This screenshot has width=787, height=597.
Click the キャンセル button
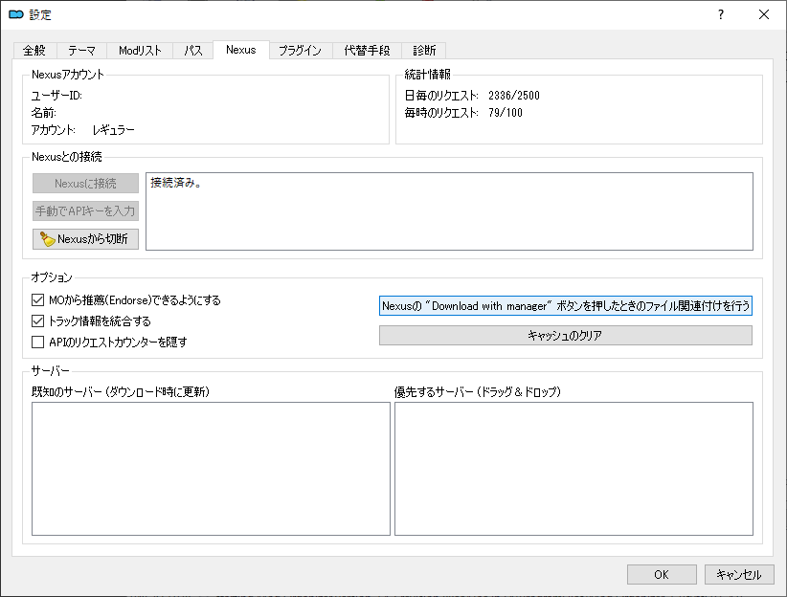pyautogui.click(x=739, y=575)
